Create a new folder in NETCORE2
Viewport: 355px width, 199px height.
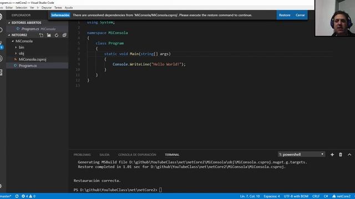pyautogui.click(x=49, y=35)
